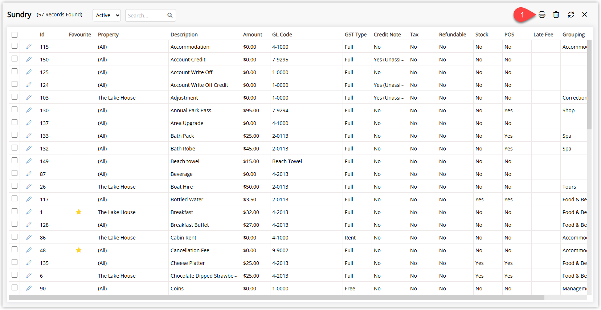Image resolution: width=601 pixels, height=310 pixels.
Task: Sort by Amount column header
Action: [253, 35]
